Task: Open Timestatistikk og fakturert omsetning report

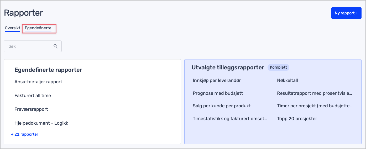Action: coord(230,119)
